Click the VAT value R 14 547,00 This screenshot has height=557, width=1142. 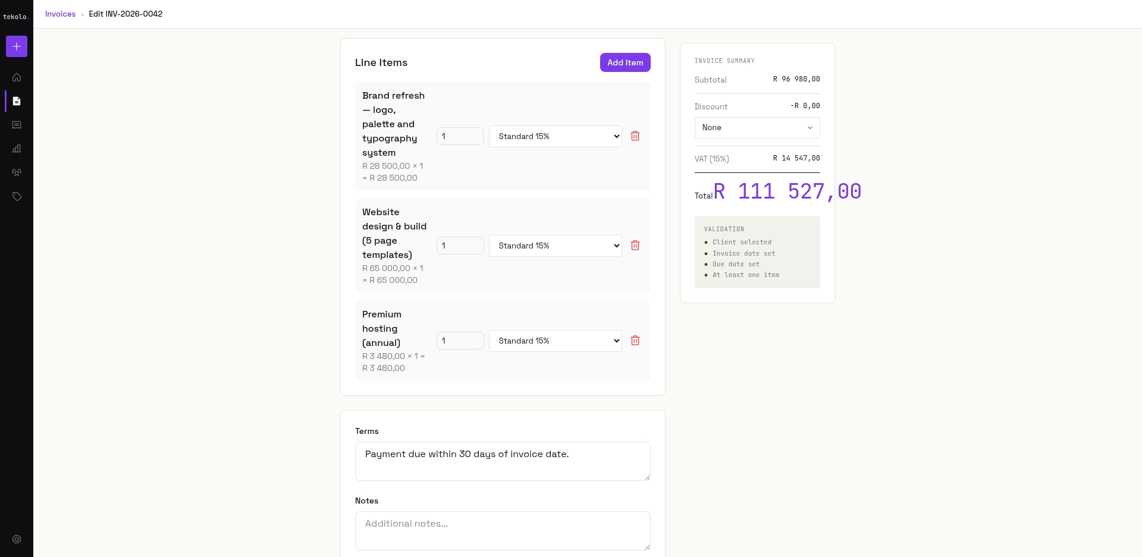click(796, 158)
